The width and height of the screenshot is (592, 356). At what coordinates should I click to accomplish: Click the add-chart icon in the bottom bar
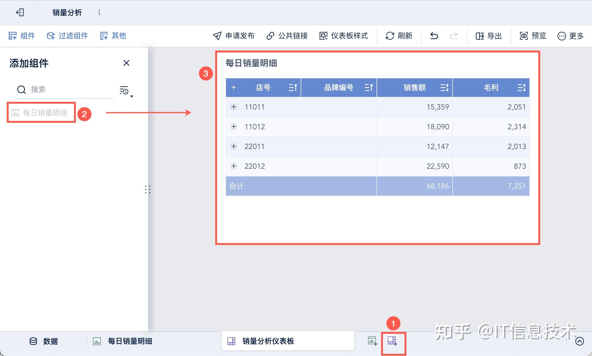(372, 341)
